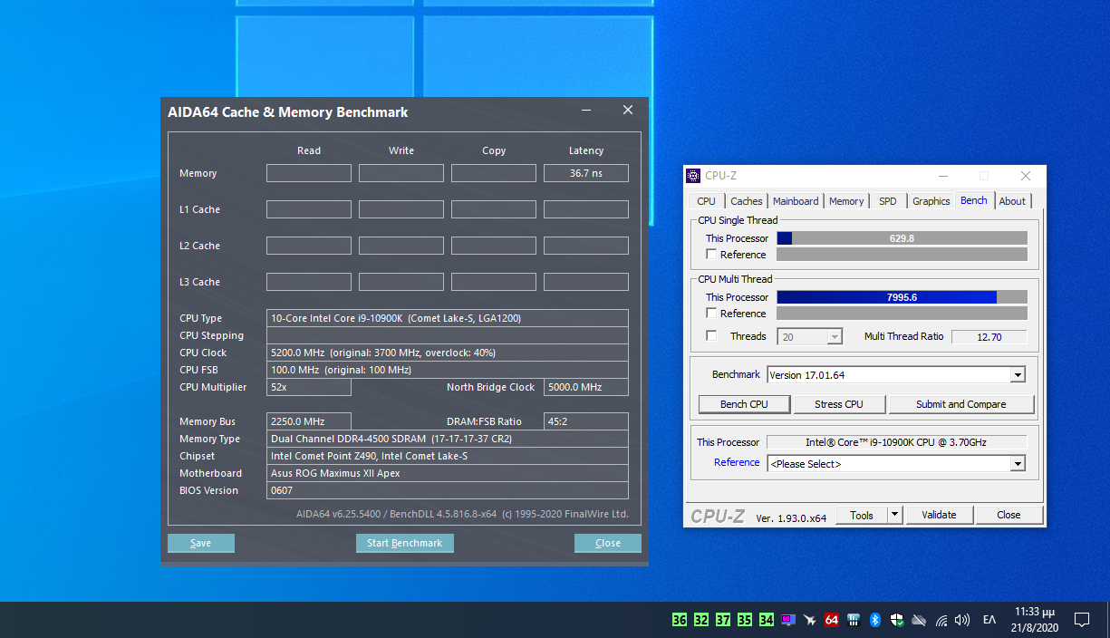Click Submit and Compare button
This screenshot has height=638, width=1110.
coord(961,404)
